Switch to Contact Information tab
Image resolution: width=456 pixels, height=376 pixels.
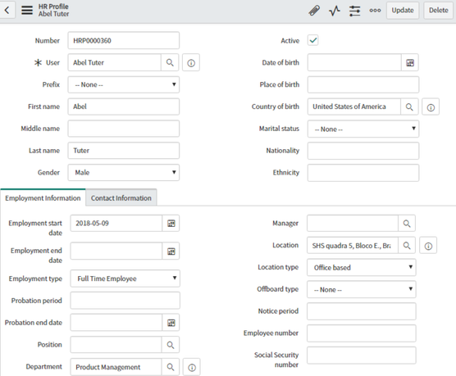point(121,198)
